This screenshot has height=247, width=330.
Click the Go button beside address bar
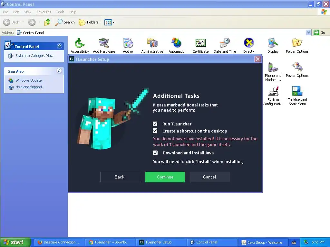[319, 32]
